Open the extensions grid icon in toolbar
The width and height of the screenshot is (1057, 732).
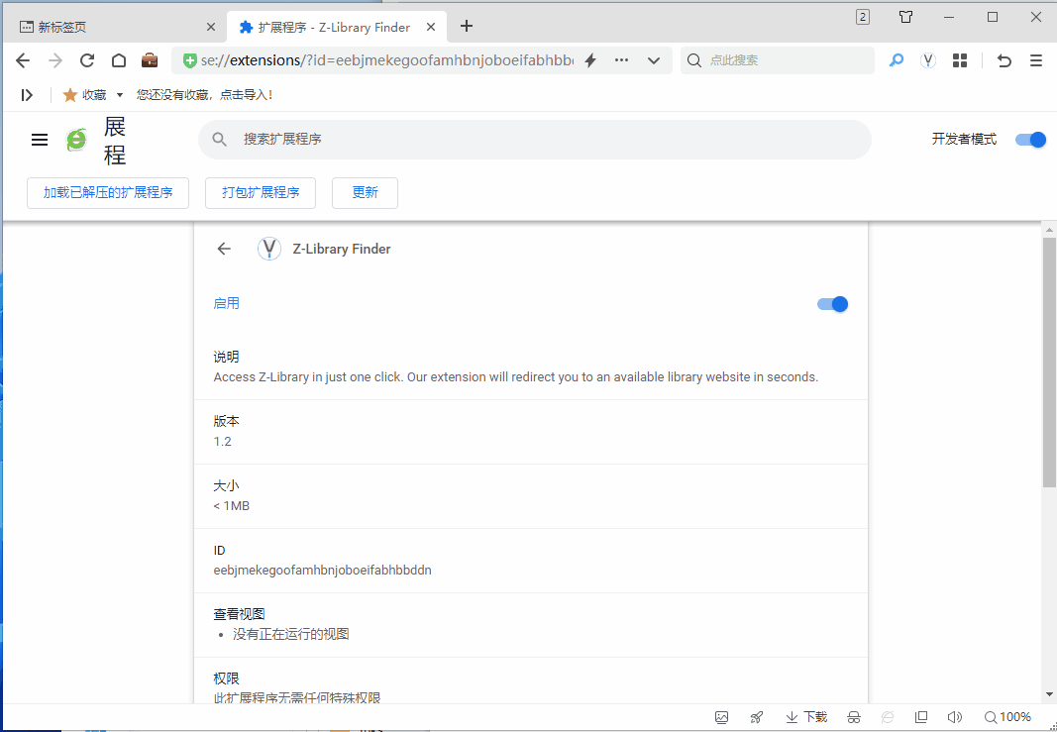pos(959,60)
